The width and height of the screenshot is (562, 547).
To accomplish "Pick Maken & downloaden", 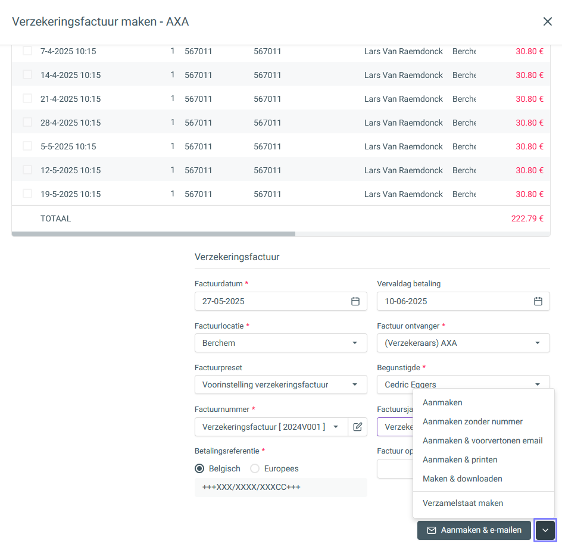I will click(x=463, y=479).
